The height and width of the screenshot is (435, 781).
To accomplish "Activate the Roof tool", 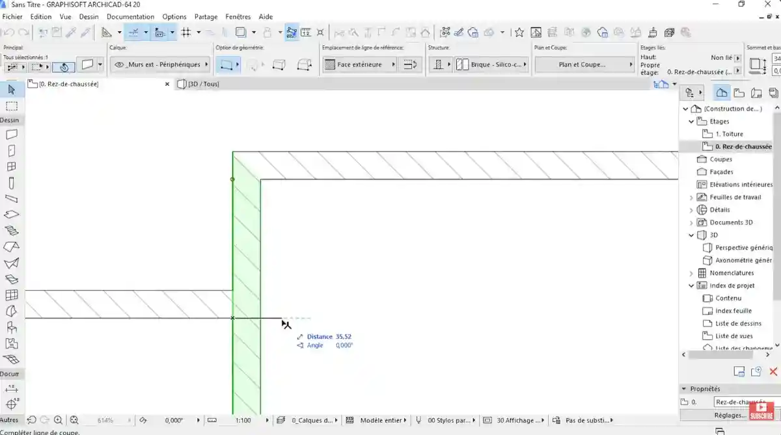I will point(12,247).
